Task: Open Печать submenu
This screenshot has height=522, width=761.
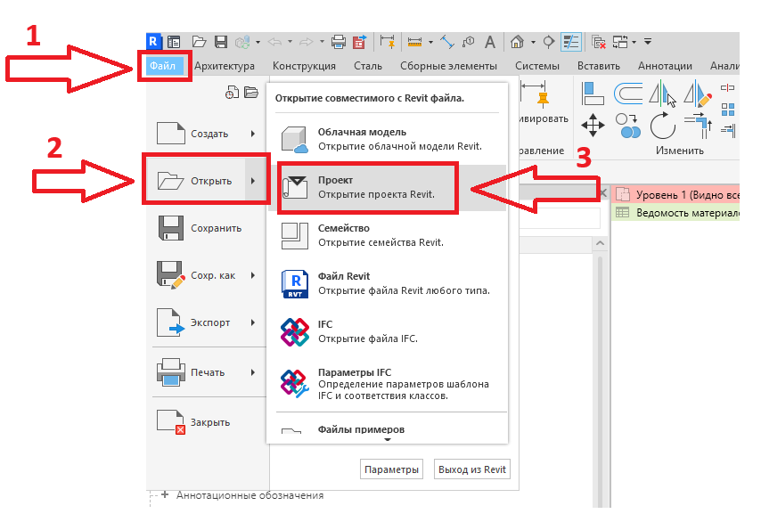Action: click(x=208, y=372)
